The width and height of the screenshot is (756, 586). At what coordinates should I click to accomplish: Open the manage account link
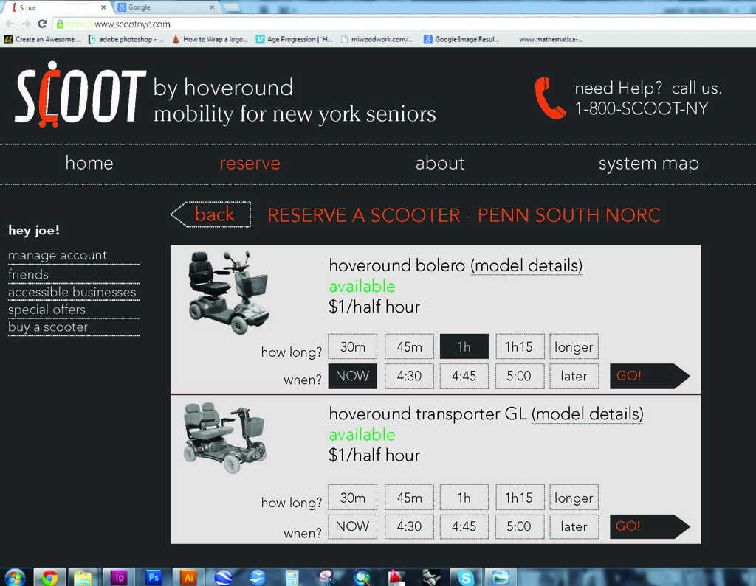point(58,255)
